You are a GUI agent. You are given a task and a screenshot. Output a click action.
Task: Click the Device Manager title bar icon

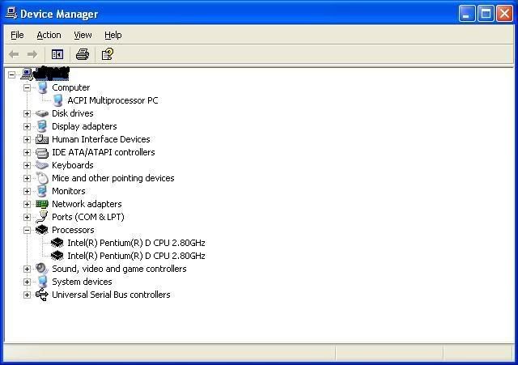pyautogui.click(x=11, y=13)
